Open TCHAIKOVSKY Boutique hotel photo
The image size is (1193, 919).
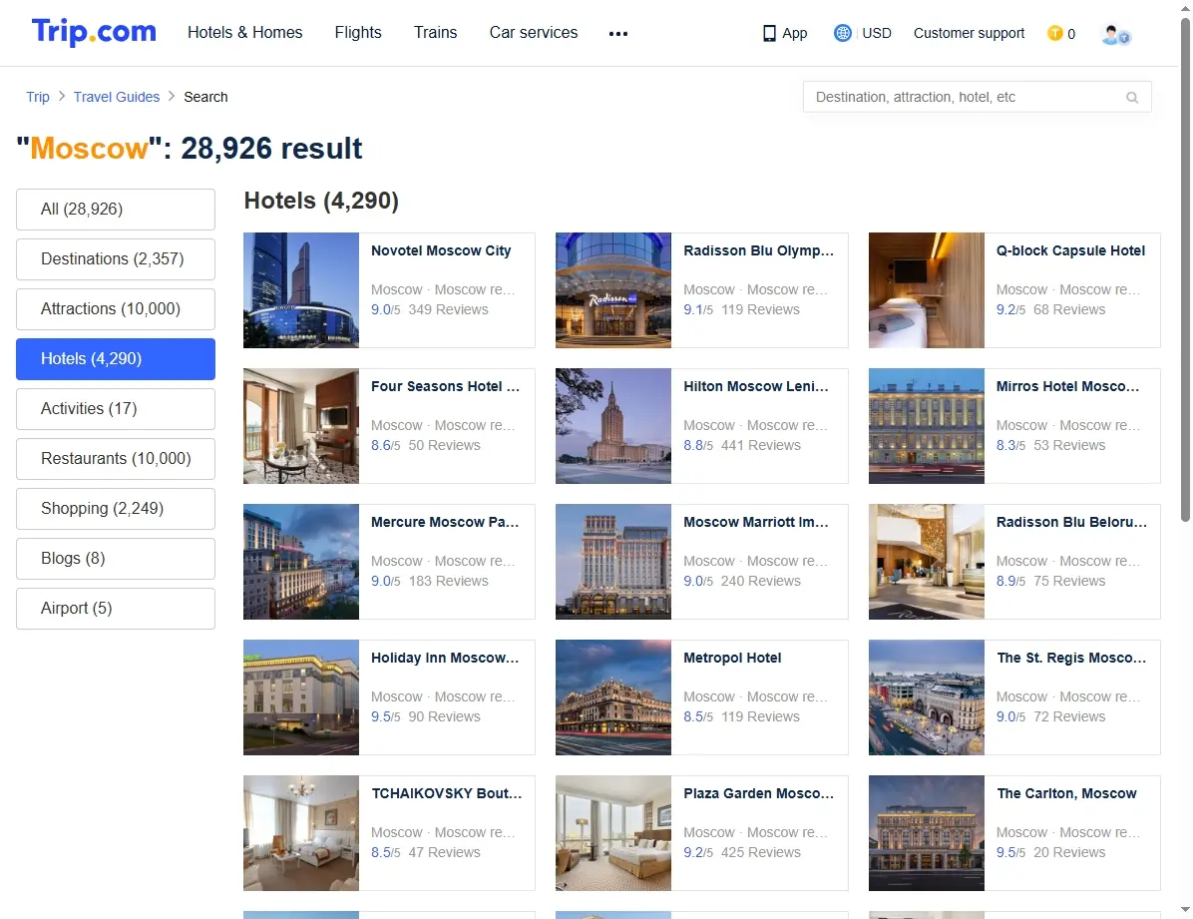coord(301,833)
